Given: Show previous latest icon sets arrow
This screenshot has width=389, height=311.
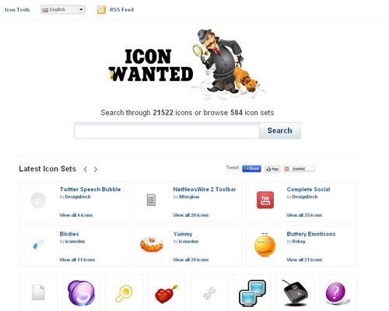Looking at the screenshot, I should point(86,169).
